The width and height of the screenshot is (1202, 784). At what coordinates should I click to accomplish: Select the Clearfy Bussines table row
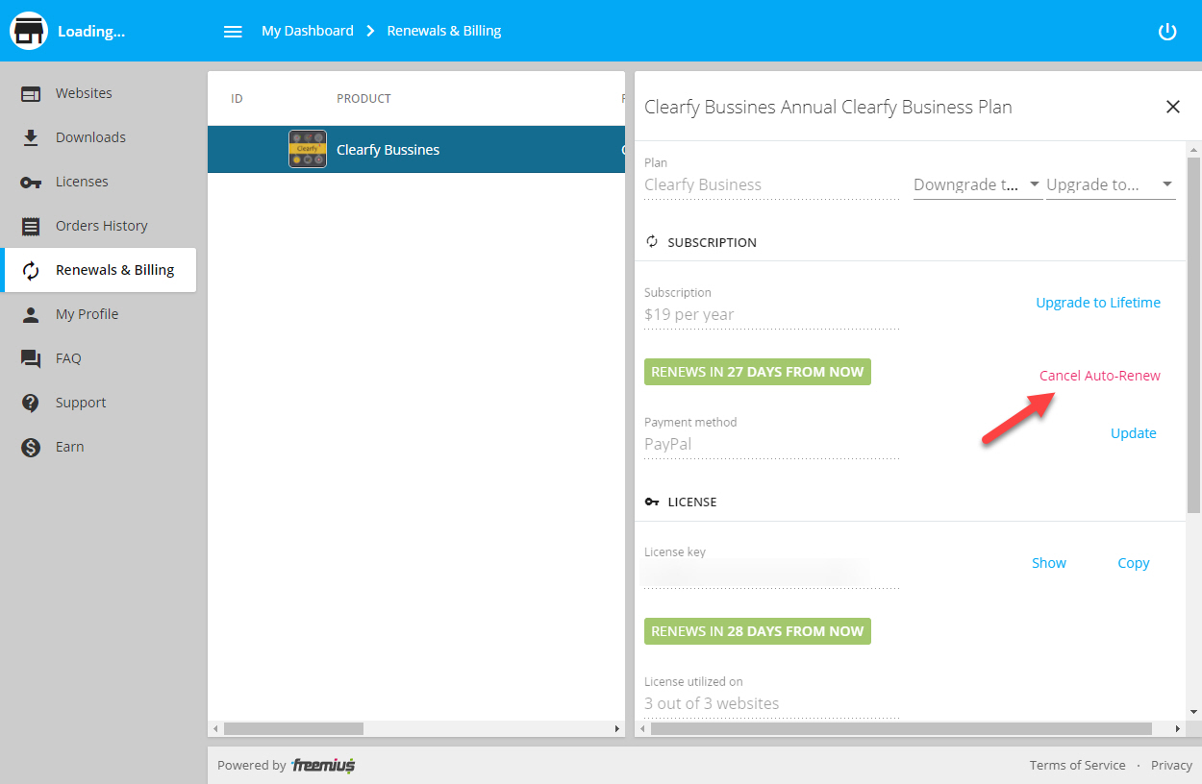click(416, 149)
